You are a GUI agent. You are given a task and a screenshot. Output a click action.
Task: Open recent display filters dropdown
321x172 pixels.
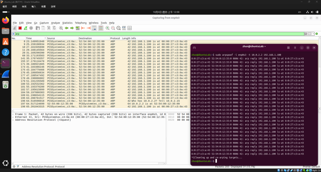pyautogui.click(x=313, y=34)
